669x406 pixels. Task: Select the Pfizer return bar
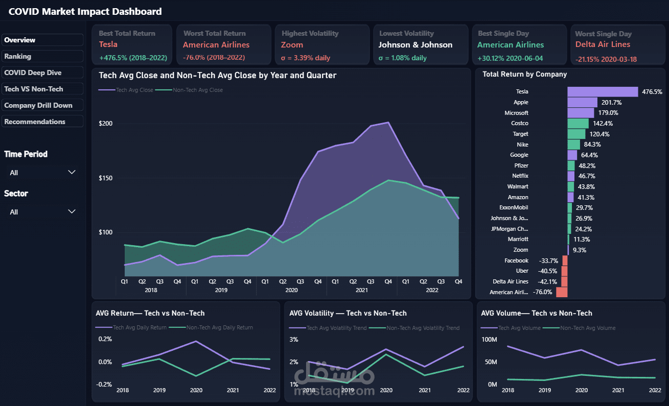click(x=571, y=165)
